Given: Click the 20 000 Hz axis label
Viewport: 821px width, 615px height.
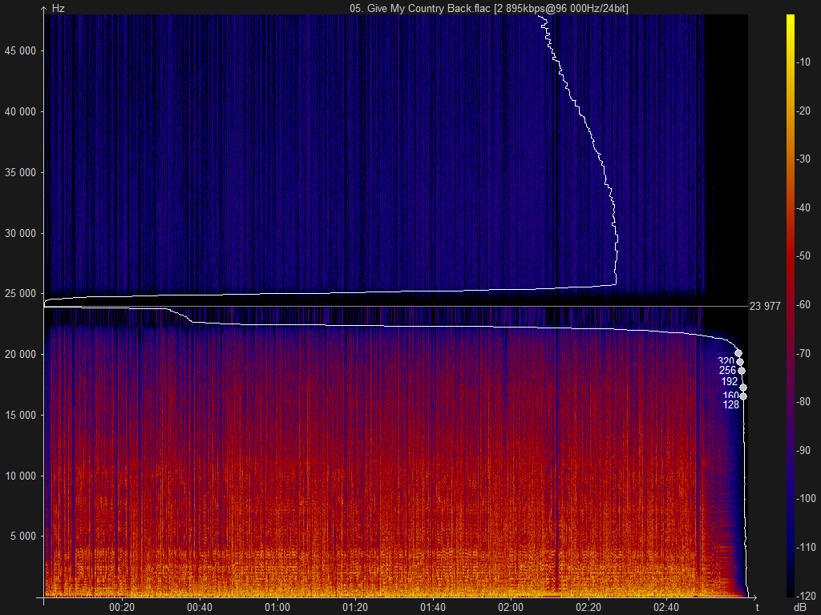Looking at the screenshot, I should pyautogui.click(x=20, y=355).
